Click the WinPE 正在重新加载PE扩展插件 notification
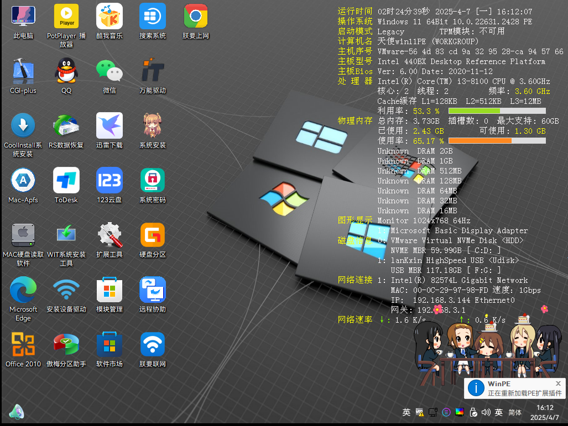568x426 pixels. [515, 388]
